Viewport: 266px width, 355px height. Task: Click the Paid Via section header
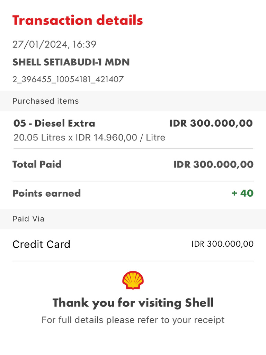point(28,219)
